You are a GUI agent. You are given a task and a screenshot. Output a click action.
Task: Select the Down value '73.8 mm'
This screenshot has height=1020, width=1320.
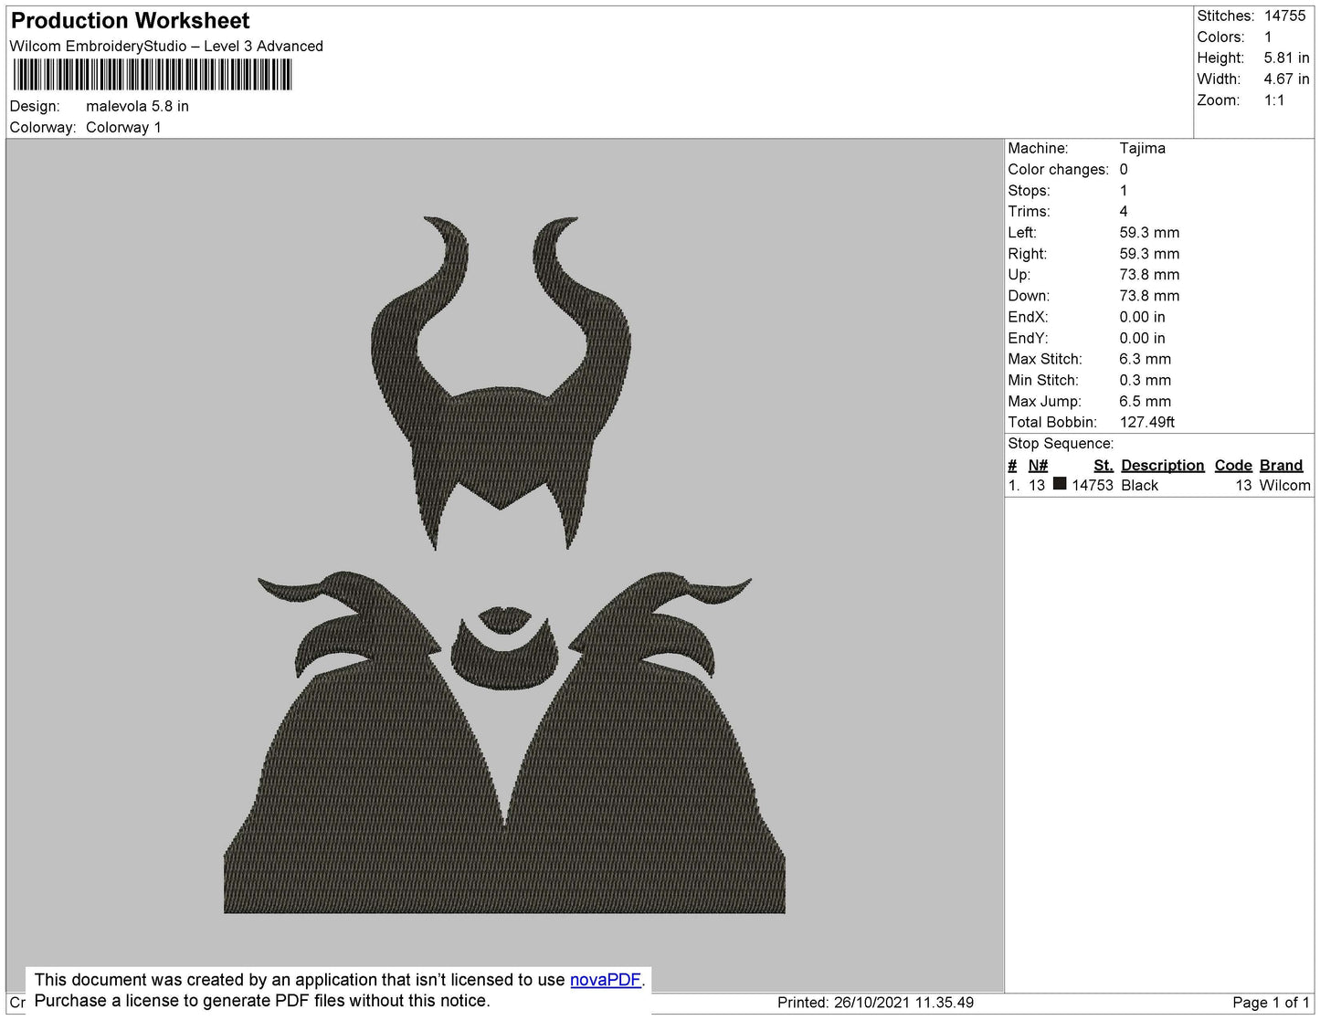[1149, 295]
